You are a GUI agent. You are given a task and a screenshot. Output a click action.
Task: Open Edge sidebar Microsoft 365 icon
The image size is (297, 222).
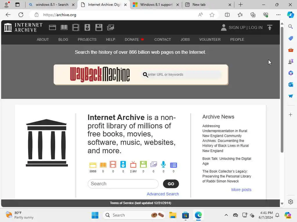[x=291, y=73]
